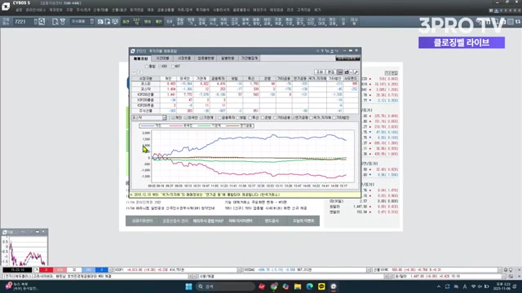
Task: Launch Microsoft Edge from the taskbar
Action: point(309,286)
